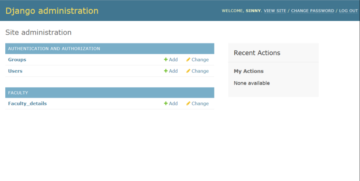The image size is (360, 181).
Task: Open Authentication and Authorization section header
Action: click(x=54, y=48)
